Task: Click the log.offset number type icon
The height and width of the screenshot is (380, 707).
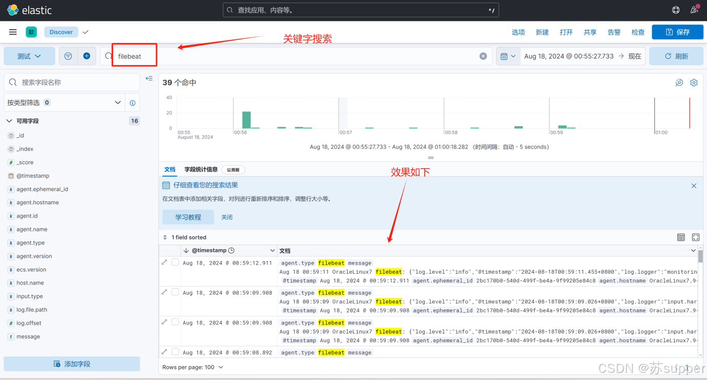Action: [11, 323]
